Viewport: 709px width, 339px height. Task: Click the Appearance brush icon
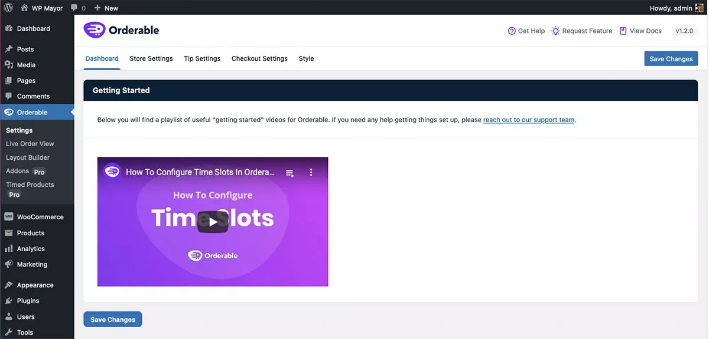pos(9,285)
